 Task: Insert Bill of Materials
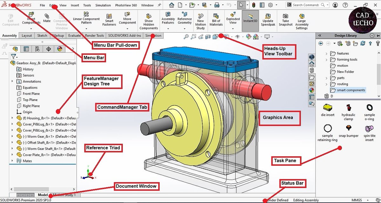click(x=216, y=20)
